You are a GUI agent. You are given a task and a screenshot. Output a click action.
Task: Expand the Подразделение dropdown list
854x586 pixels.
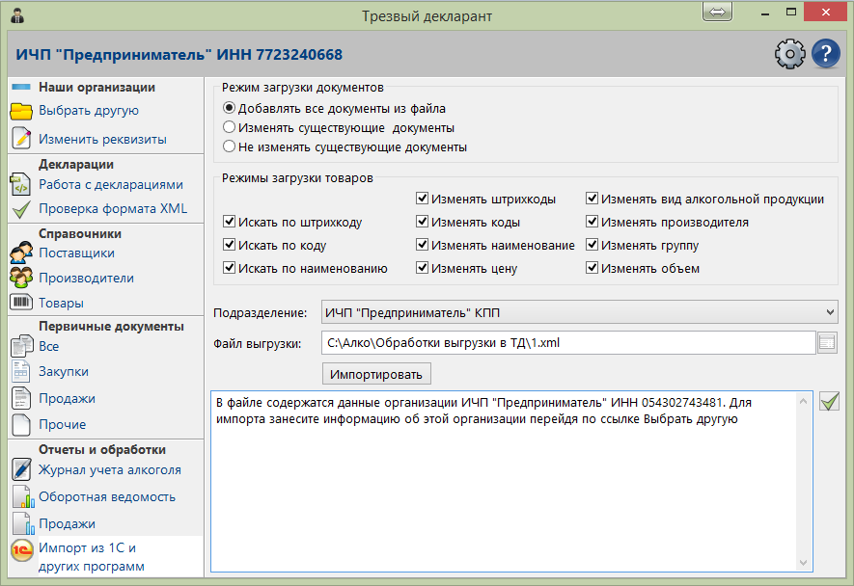(831, 312)
